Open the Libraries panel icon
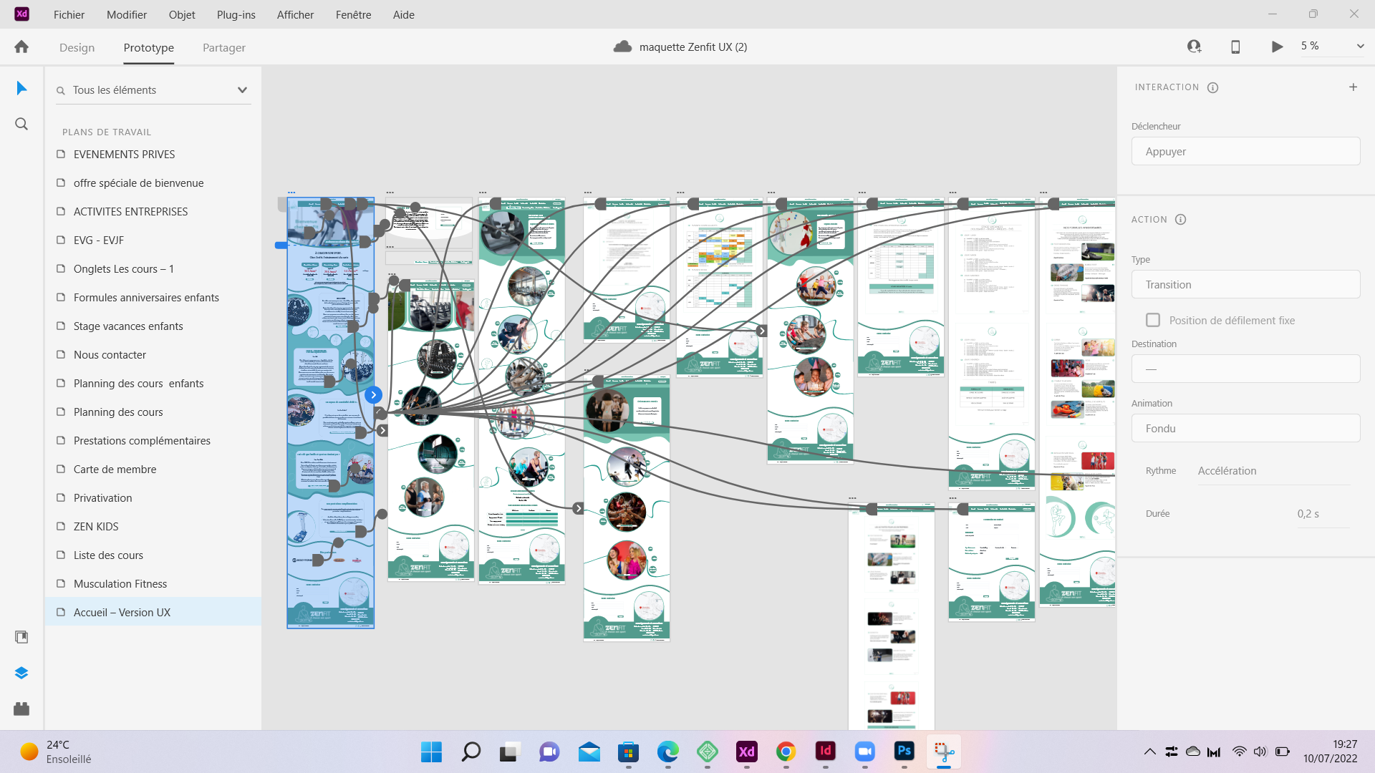This screenshot has height=773, width=1375. click(21, 637)
